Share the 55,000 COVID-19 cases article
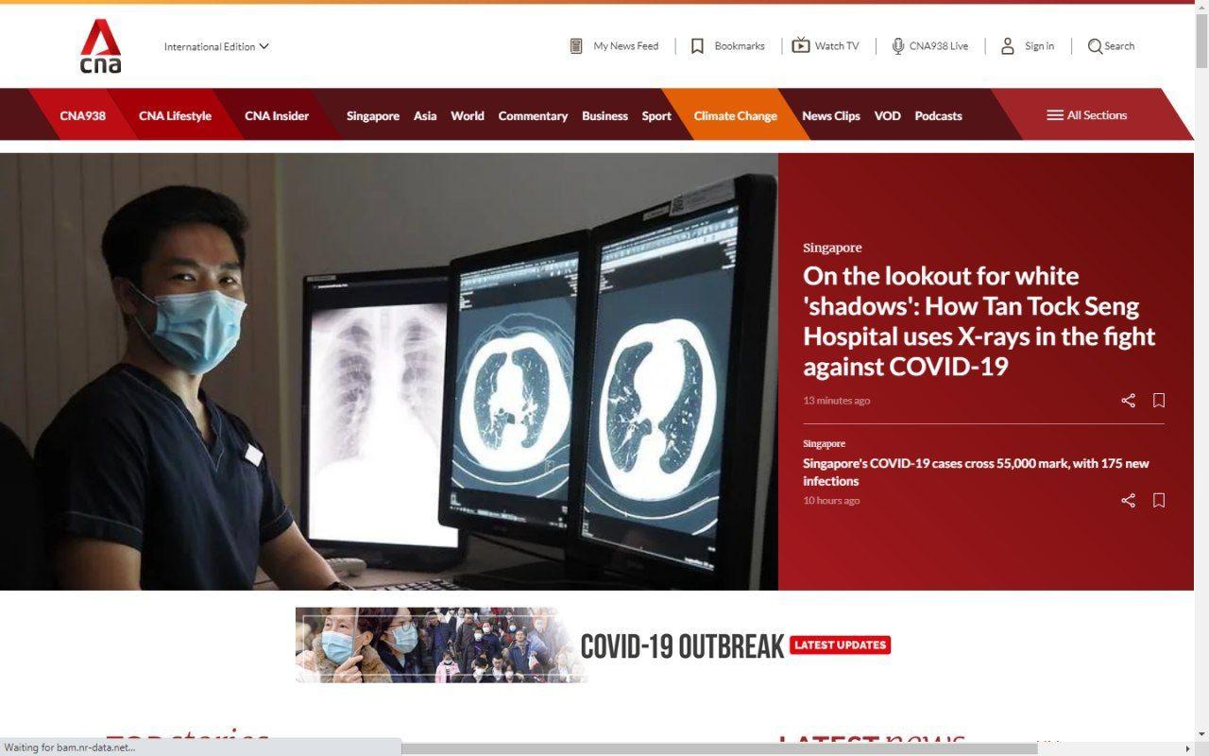The width and height of the screenshot is (1209, 756). [x=1128, y=501]
